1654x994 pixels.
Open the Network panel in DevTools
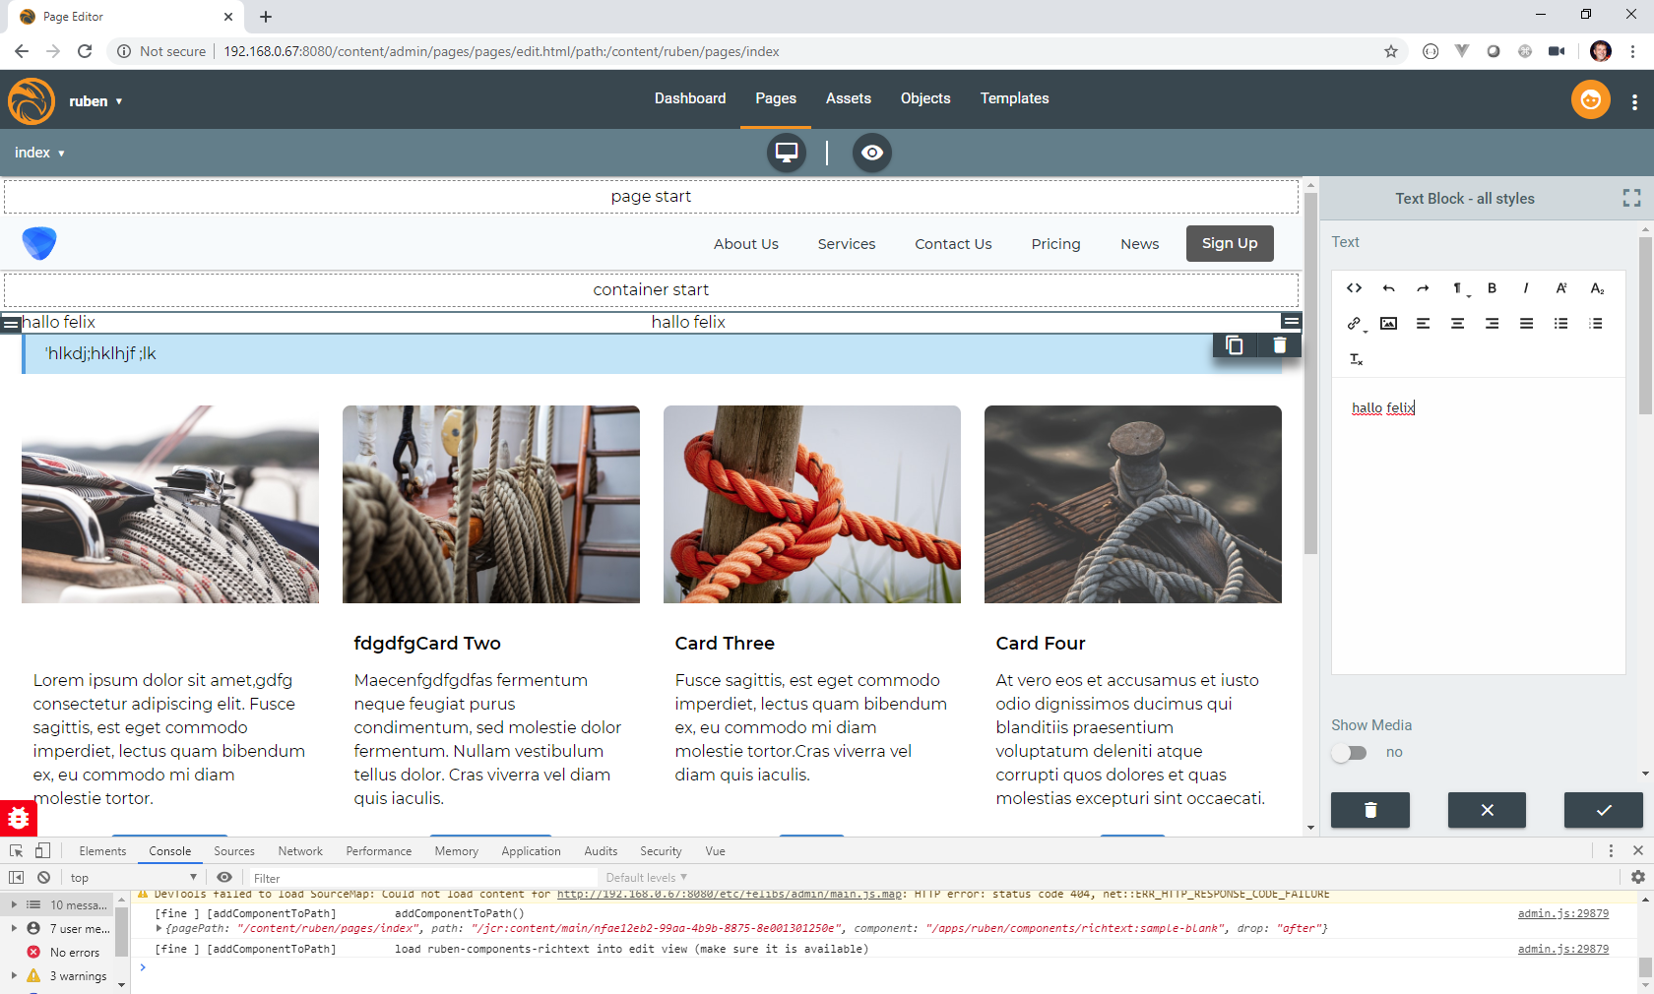point(299,850)
